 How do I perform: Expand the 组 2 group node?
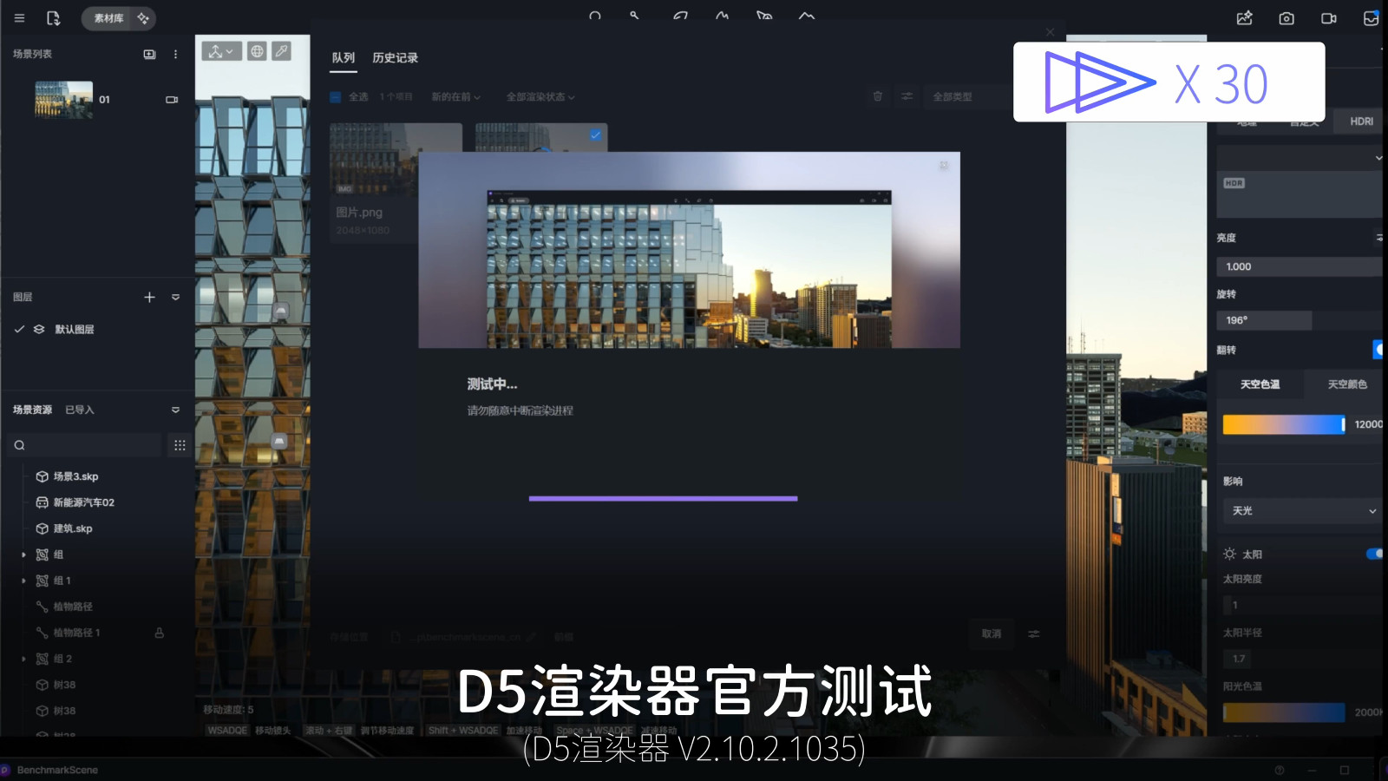click(23, 659)
